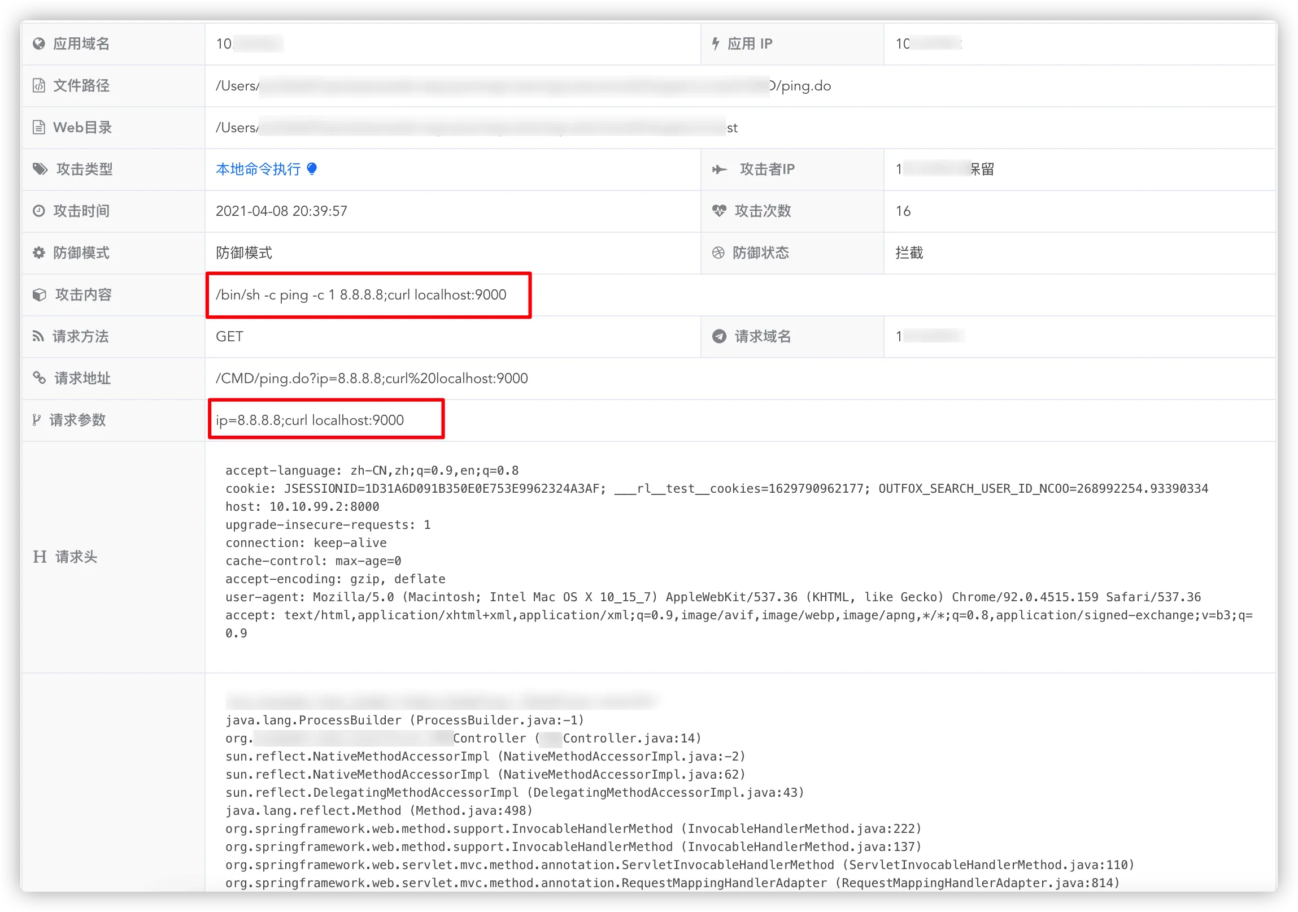Click the plane icon beside 攻击者IP
The image size is (1298, 912).
[x=719, y=169]
